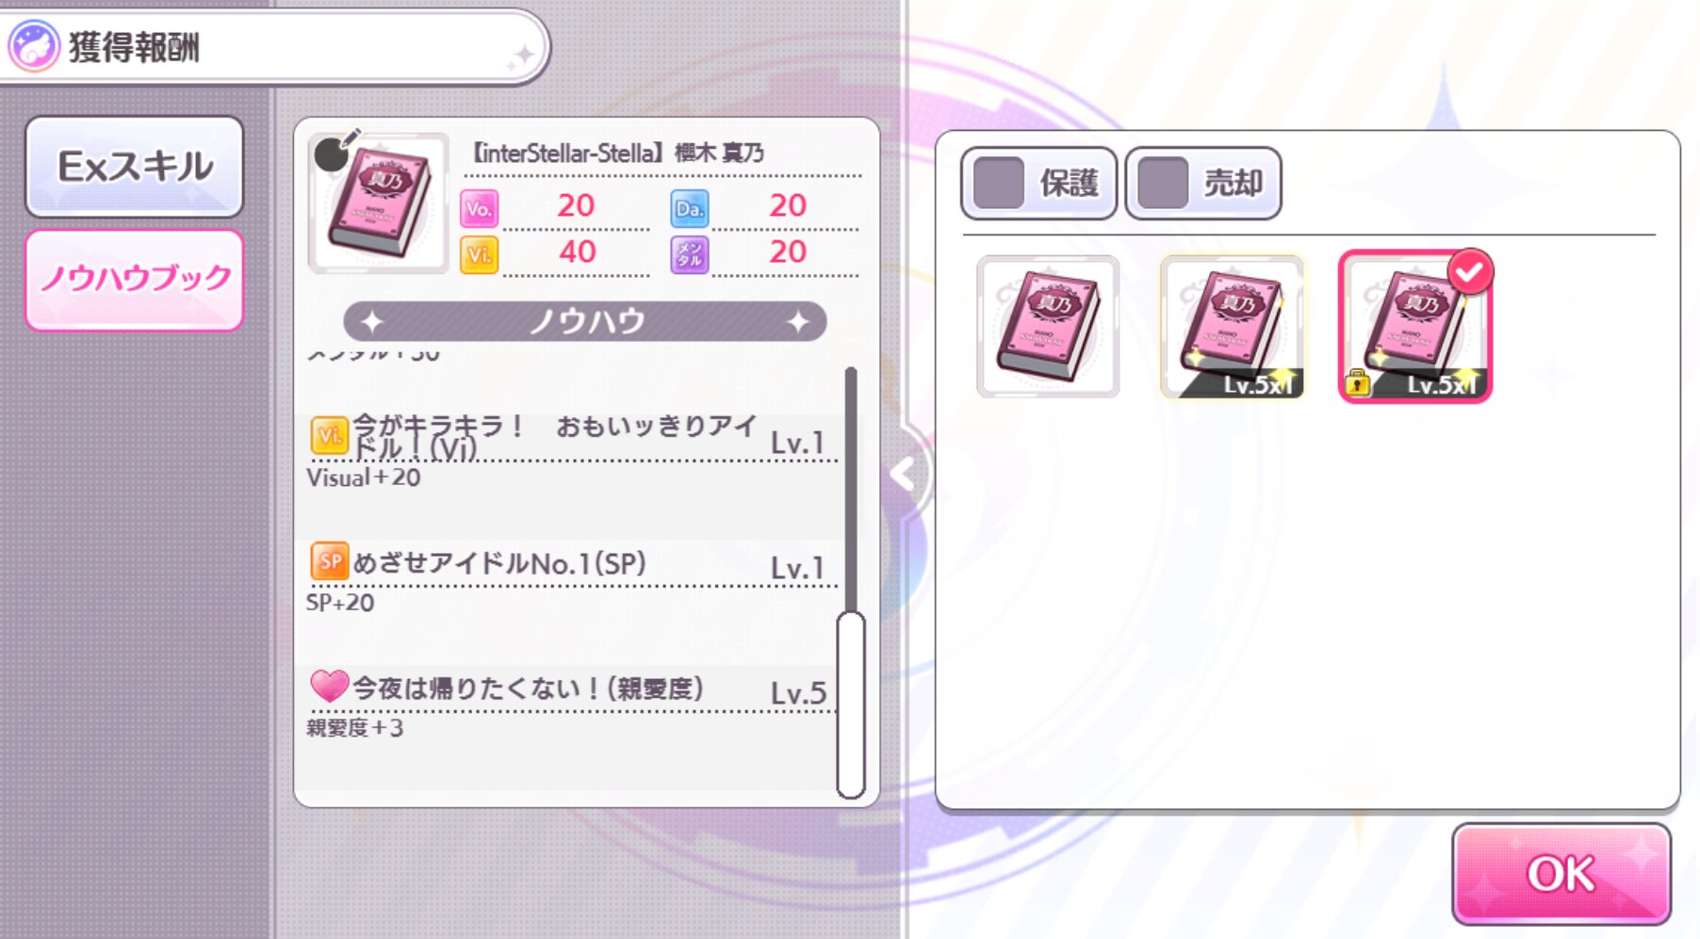The width and height of the screenshot is (1700, 939).
Task: Collapse the detail panel with left arrow
Action: 904,474
